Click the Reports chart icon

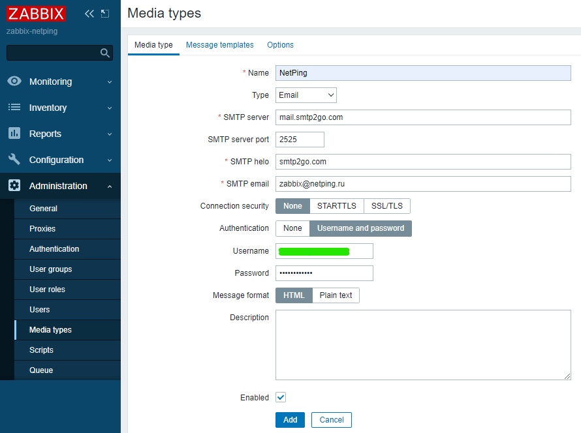[x=14, y=134]
